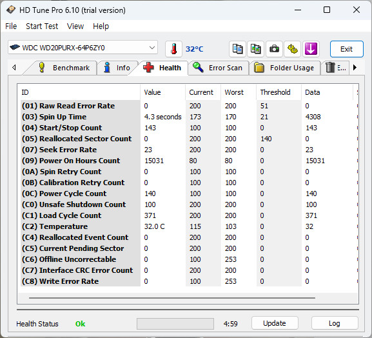Screen dimensions: 372x338
Task: Select the Current Pending Sector row
Action: [189, 248]
